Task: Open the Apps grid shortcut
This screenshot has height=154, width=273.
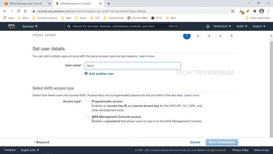Action: pos(9,18)
